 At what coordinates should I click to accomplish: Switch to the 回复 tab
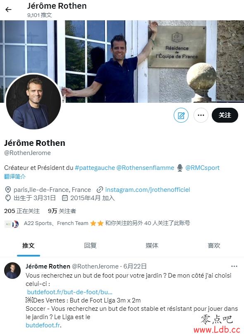coord(90,246)
